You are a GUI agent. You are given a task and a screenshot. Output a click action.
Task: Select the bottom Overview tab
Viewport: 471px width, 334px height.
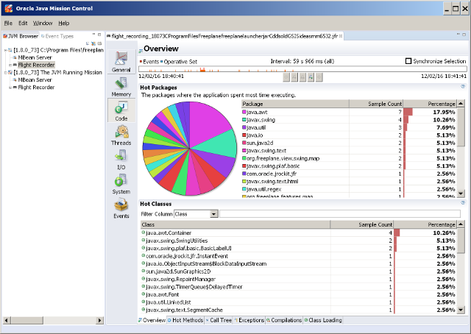152,320
